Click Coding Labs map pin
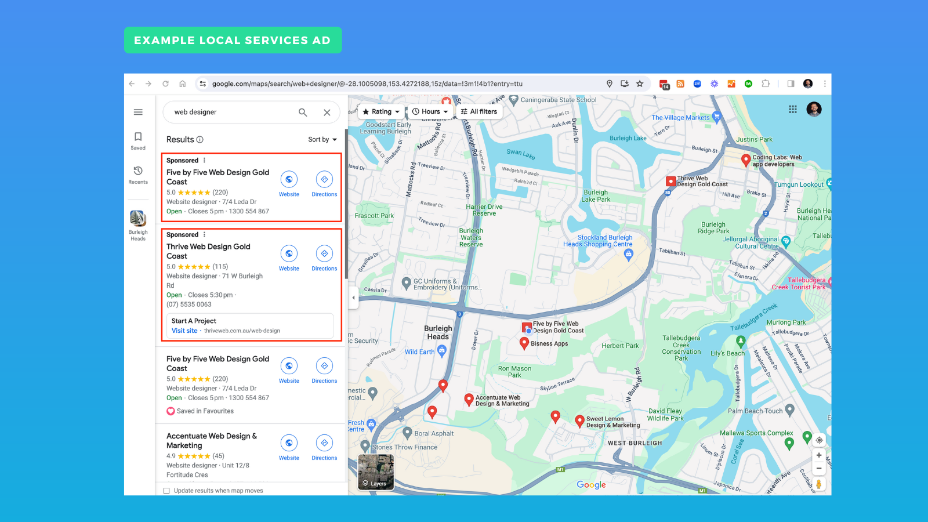928x522 pixels. tap(746, 160)
